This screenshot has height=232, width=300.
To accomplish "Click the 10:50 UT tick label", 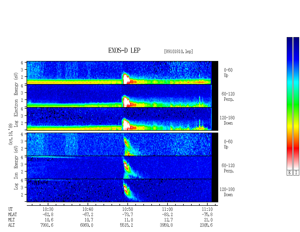I will [x=128, y=209].
